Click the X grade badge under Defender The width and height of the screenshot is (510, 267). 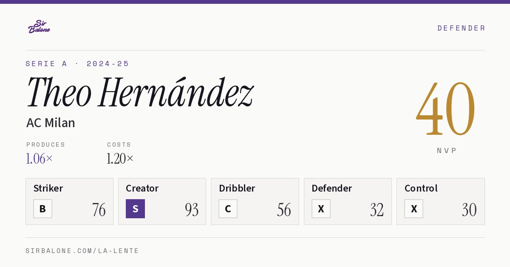click(x=321, y=209)
